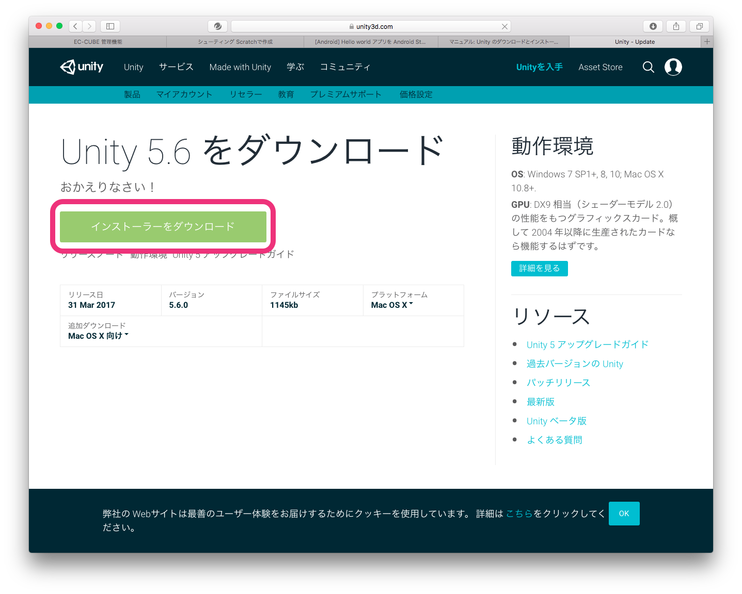The image size is (742, 594).
Task: Click the インストーラーをダウンロード button
Action: (x=163, y=226)
